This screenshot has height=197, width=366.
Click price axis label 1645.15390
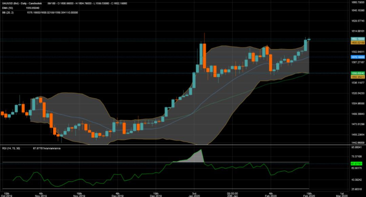pos(358,11)
